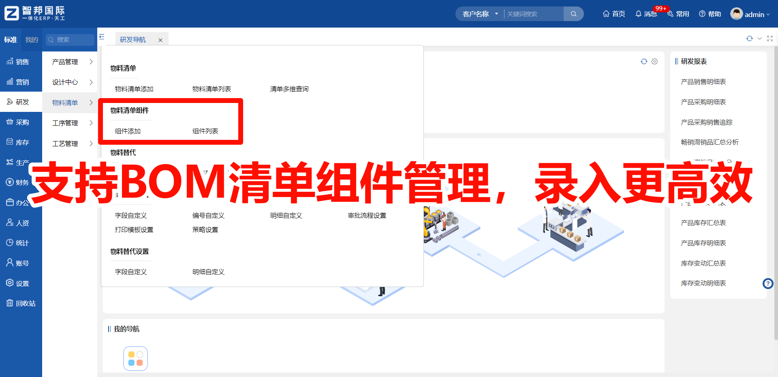Click the refresh icon near 研发报表
The height and width of the screenshot is (377, 778).
tap(644, 61)
